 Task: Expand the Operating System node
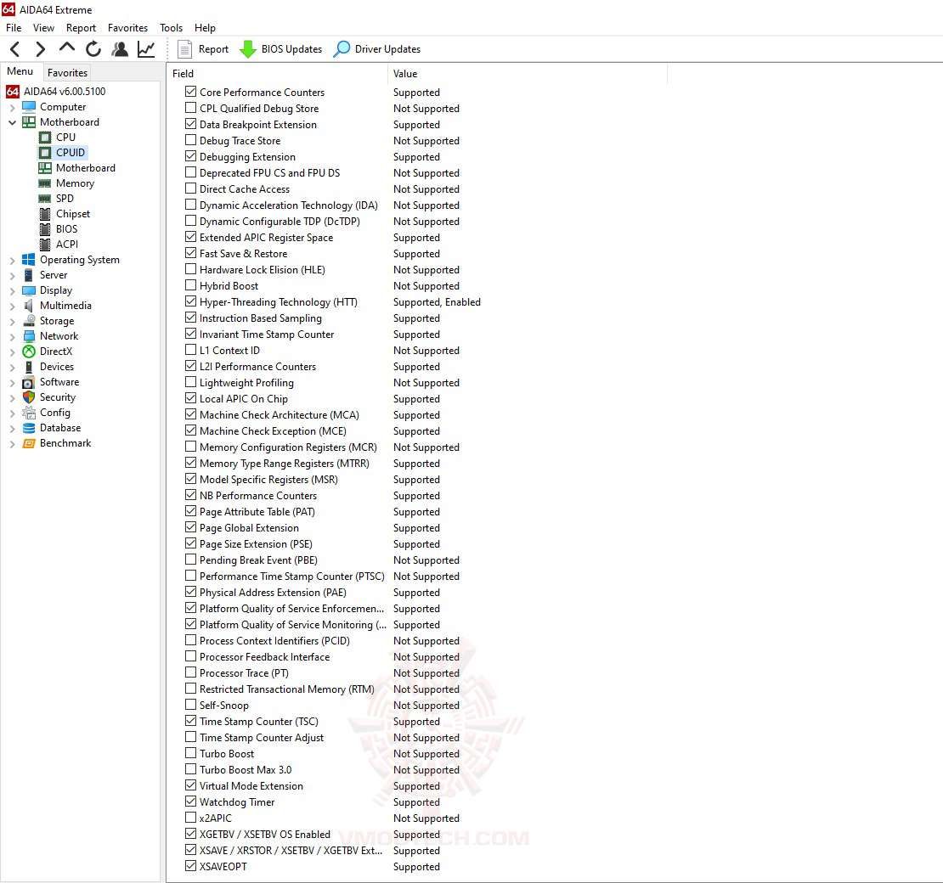point(12,261)
